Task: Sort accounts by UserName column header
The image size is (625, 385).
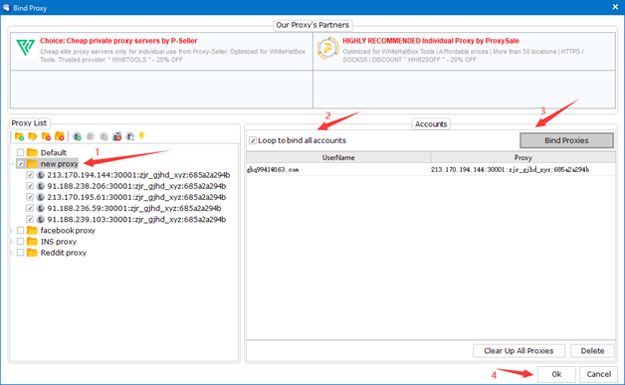Action: 338,158
